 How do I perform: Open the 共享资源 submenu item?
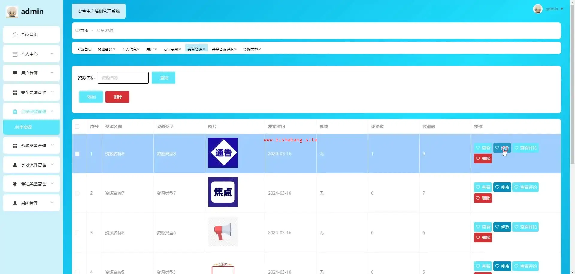[x=31, y=127]
